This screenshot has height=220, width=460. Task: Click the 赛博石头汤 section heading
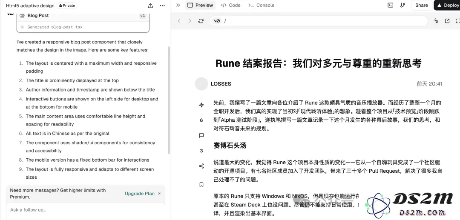click(x=230, y=145)
